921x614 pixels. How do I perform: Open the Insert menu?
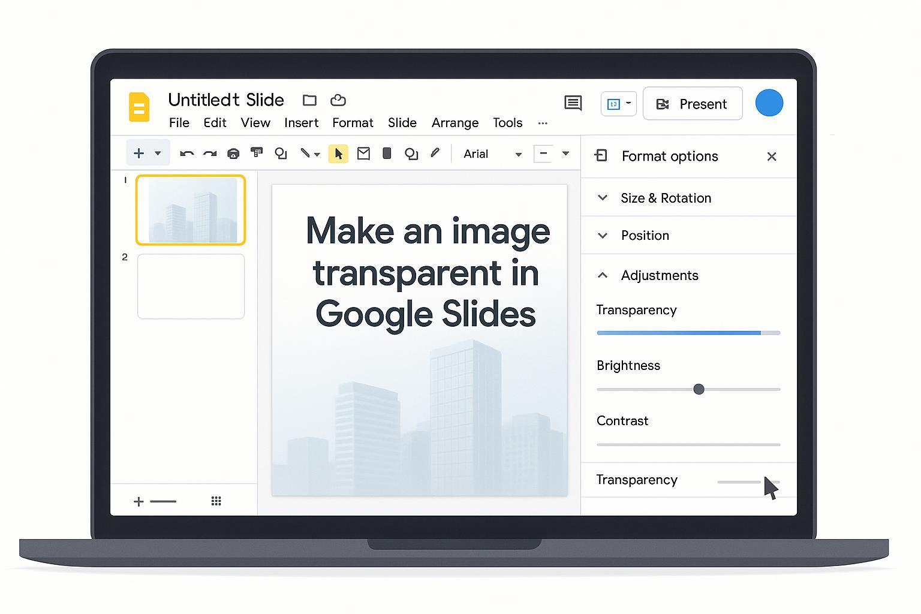tap(301, 123)
